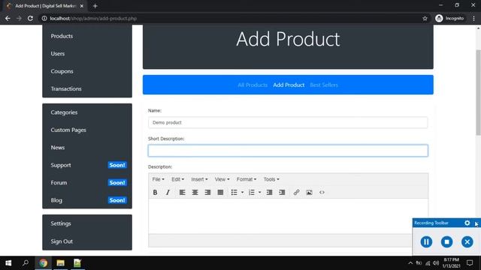Open the Incognito profile indicator

(449, 18)
